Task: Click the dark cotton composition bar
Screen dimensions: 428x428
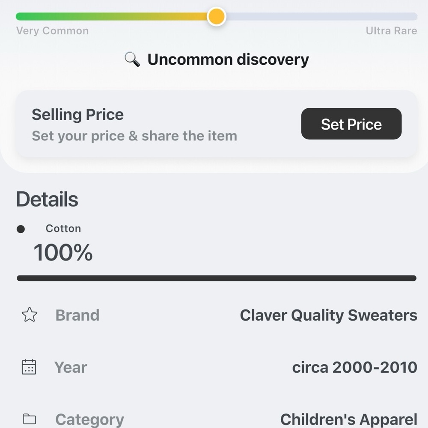Action: point(216,278)
